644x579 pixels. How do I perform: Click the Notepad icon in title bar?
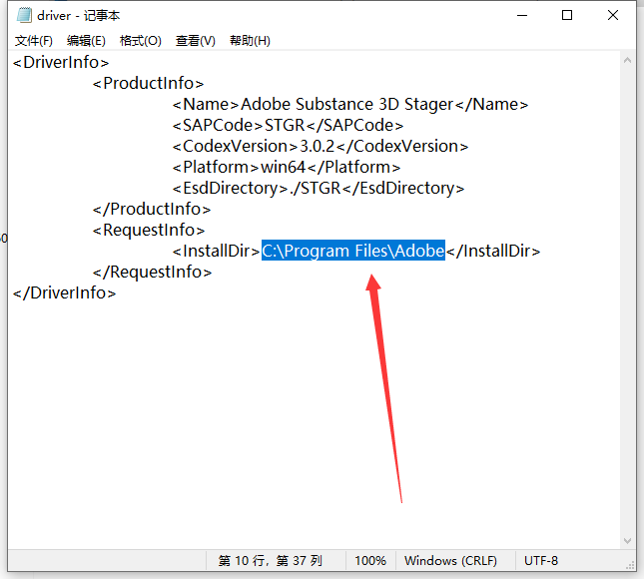[23, 15]
